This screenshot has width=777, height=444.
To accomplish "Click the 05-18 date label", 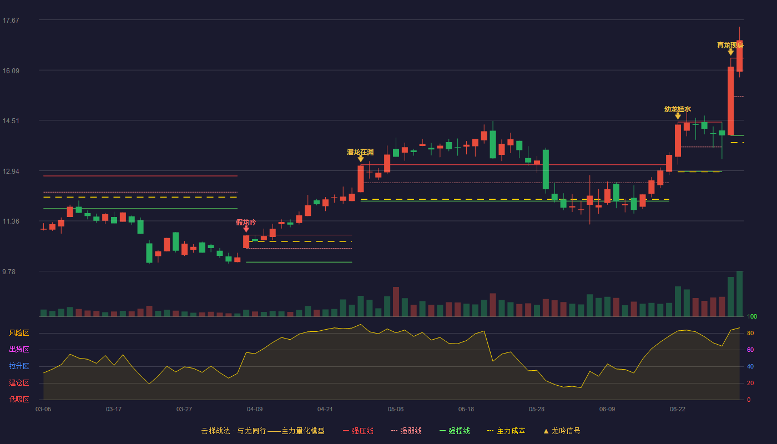I will pyautogui.click(x=466, y=409).
